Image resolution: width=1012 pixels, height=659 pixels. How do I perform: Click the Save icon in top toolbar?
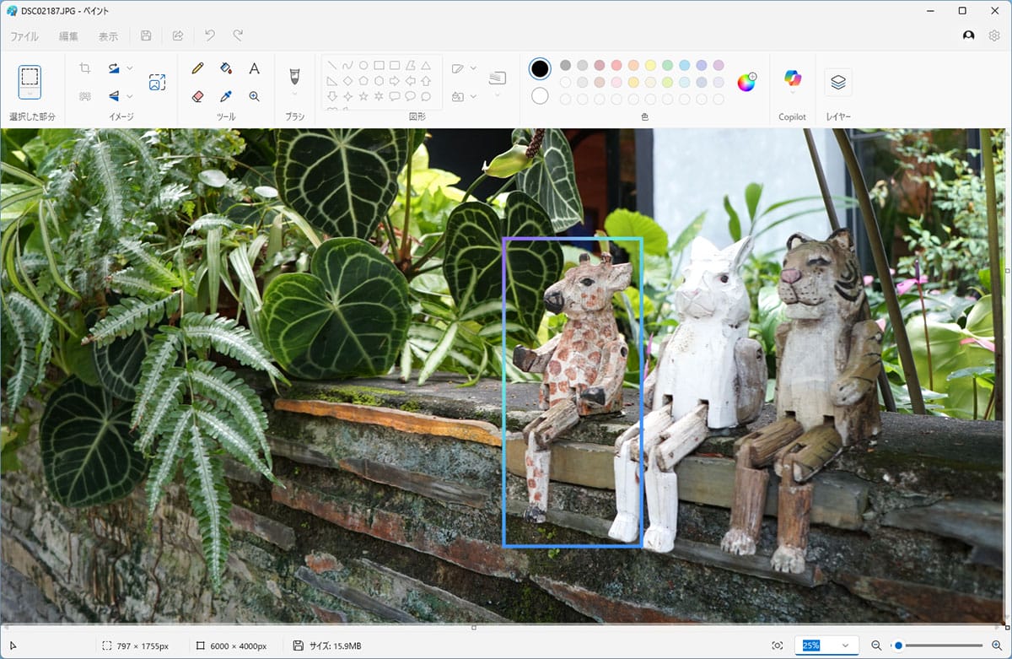click(146, 35)
